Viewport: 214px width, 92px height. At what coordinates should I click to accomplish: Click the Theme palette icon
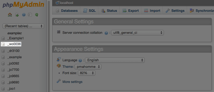pos(58,66)
